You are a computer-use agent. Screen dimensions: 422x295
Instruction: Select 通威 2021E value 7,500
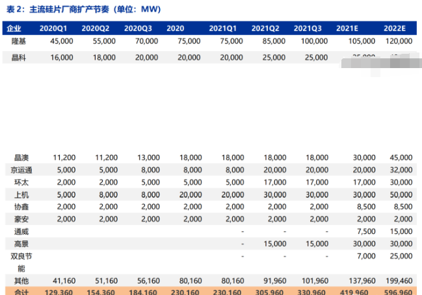pyautogui.click(x=366, y=231)
